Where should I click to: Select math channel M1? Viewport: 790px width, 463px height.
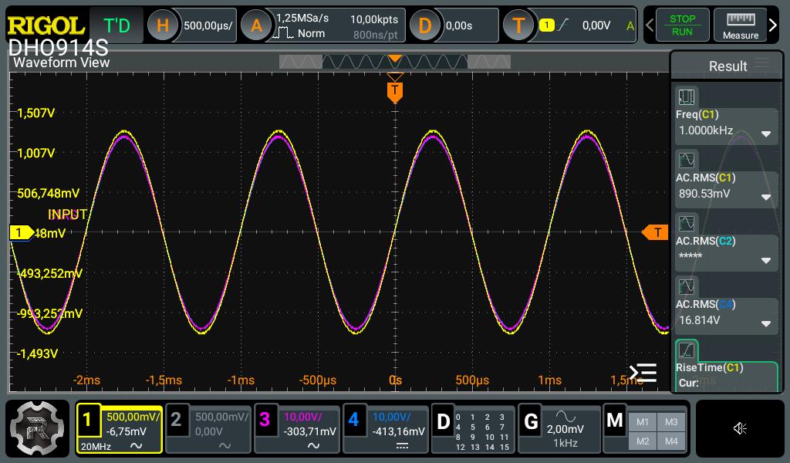(x=643, y=422)
